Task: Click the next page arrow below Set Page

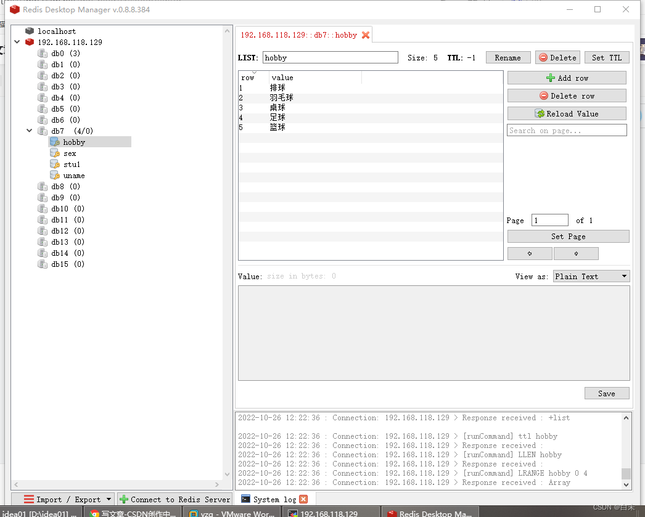Action: click(x=576, y=253)
